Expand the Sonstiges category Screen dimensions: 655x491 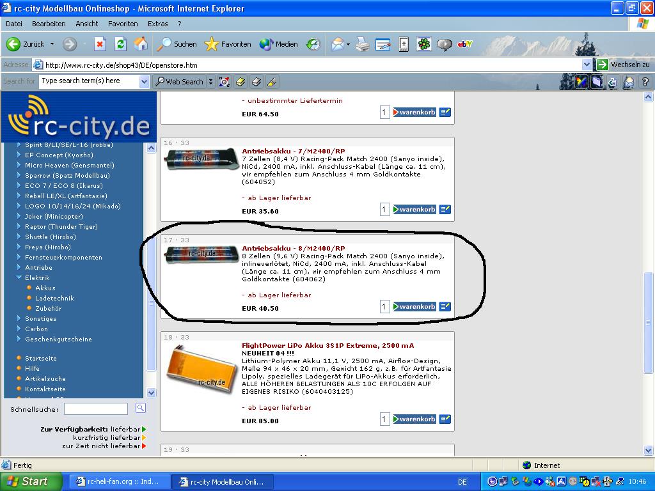[19, 318]
